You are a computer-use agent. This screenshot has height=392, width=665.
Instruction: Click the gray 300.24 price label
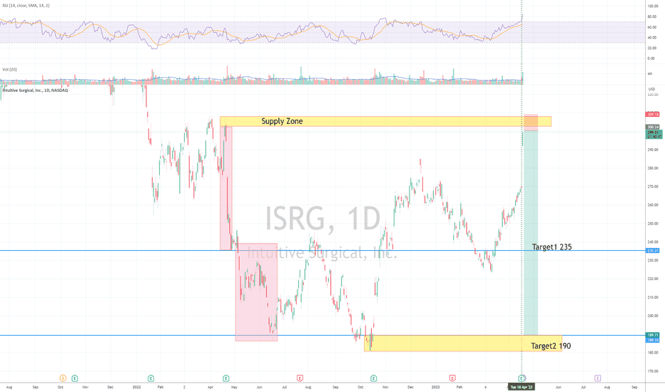(653, 127)
